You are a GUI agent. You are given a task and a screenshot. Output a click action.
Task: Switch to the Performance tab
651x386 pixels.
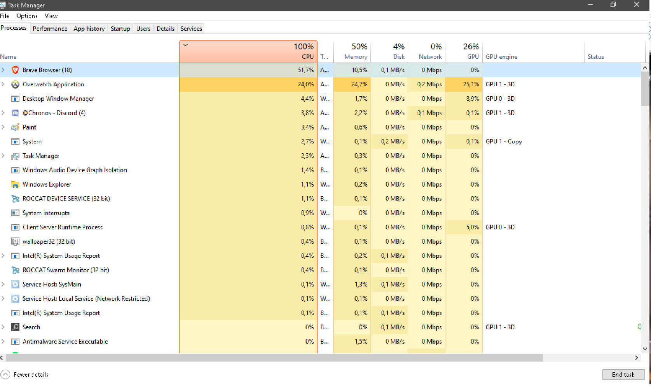(x=50, y=29)
